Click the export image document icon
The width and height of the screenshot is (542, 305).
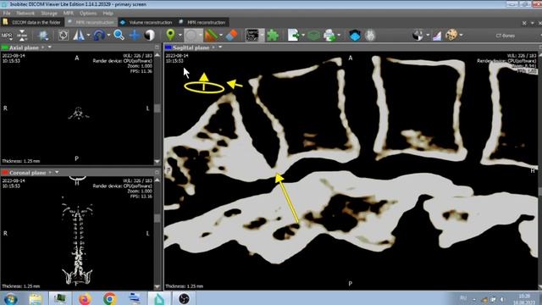click(x=294, y=36)
